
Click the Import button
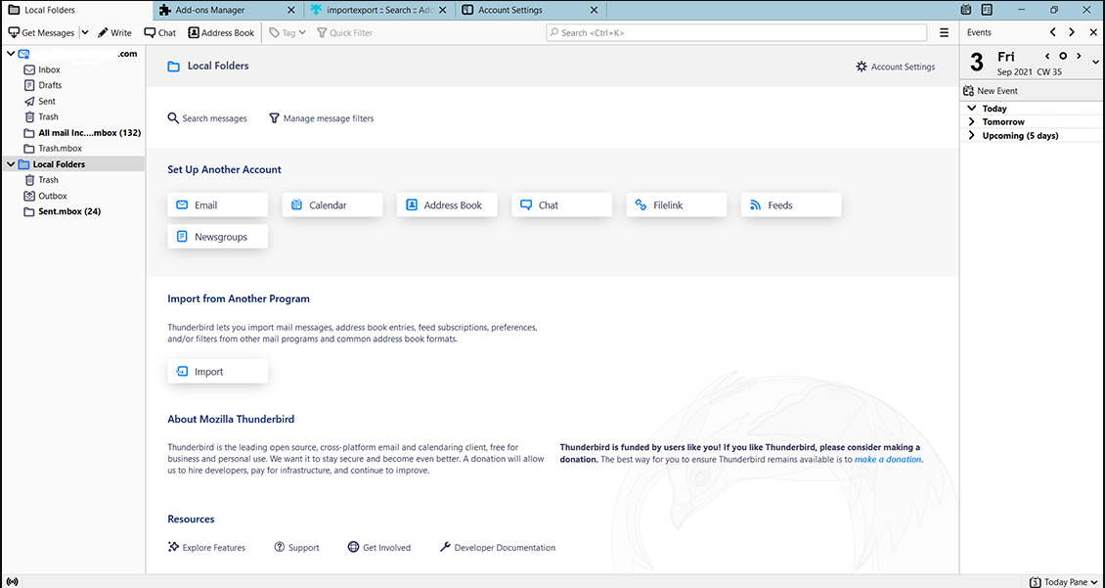tap(218, 372)
